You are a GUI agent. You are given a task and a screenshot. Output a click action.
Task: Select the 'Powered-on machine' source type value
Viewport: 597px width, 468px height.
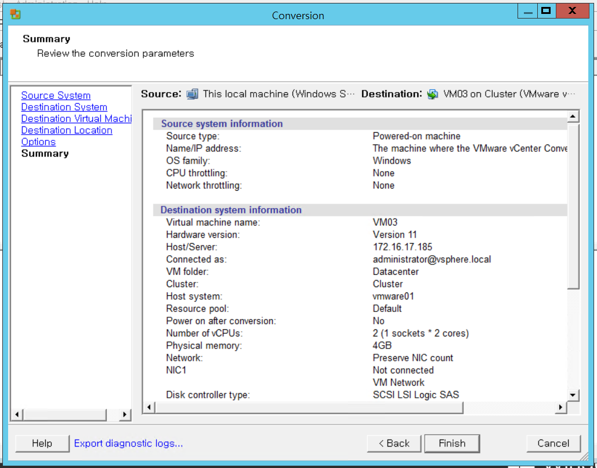(x=417, y=136)
